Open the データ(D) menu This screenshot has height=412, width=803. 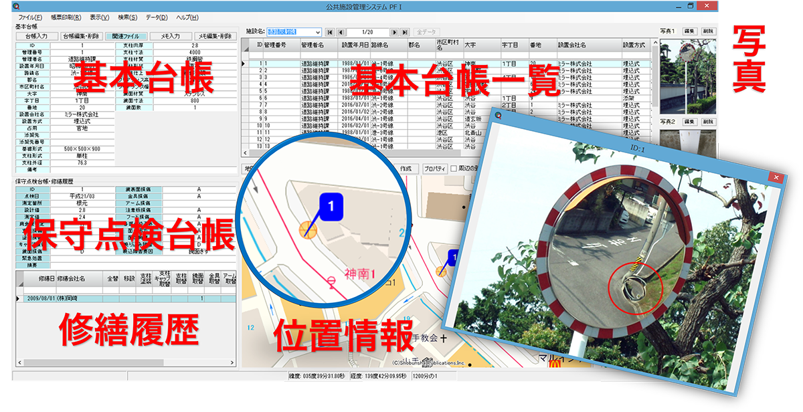point(157,17)
